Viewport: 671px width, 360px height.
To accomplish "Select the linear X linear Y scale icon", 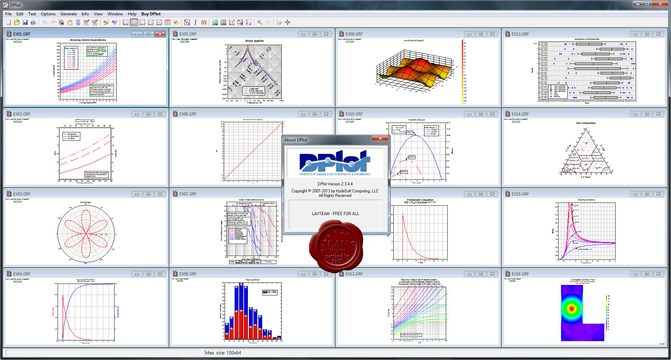I will (x=126, y=22).
